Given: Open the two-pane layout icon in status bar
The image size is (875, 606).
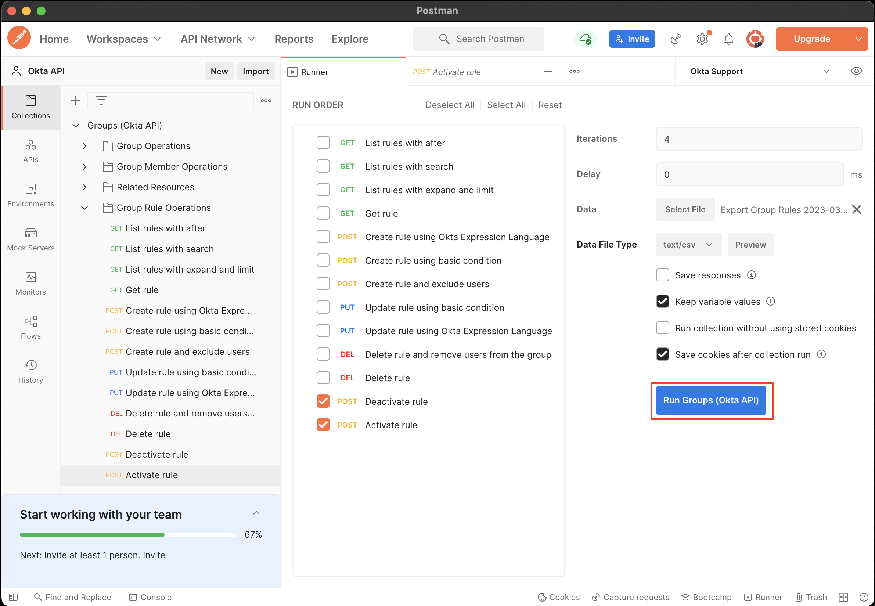Looking at the screenshot, I should 843,597.
